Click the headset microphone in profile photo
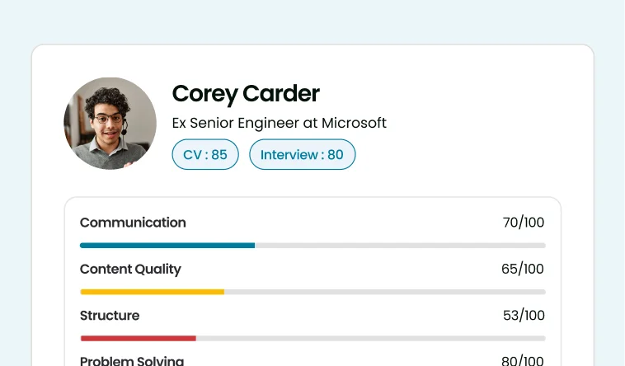 tap(125, 129)
